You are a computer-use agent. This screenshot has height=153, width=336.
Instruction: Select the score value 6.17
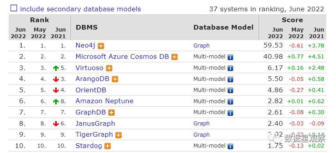[x=275, y=68]
